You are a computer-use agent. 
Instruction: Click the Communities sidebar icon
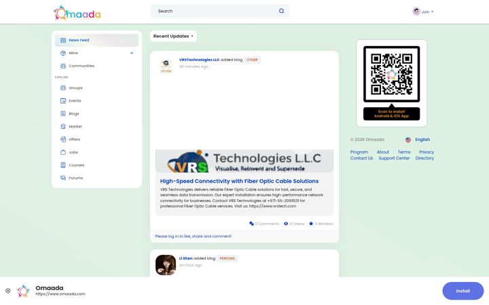pyautogui.click(x=63, y=66)
